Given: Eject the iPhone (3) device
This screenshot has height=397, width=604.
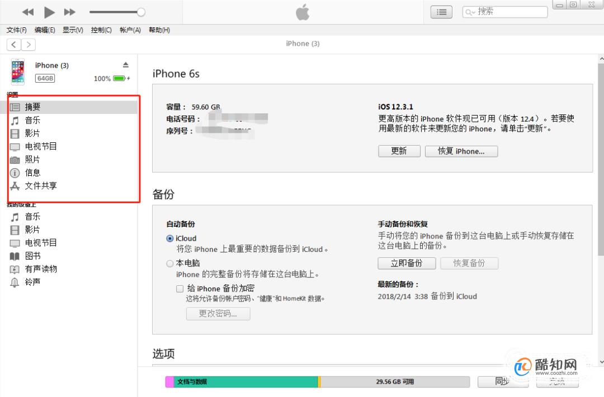Looking at the screenshot, I should 126,65.
